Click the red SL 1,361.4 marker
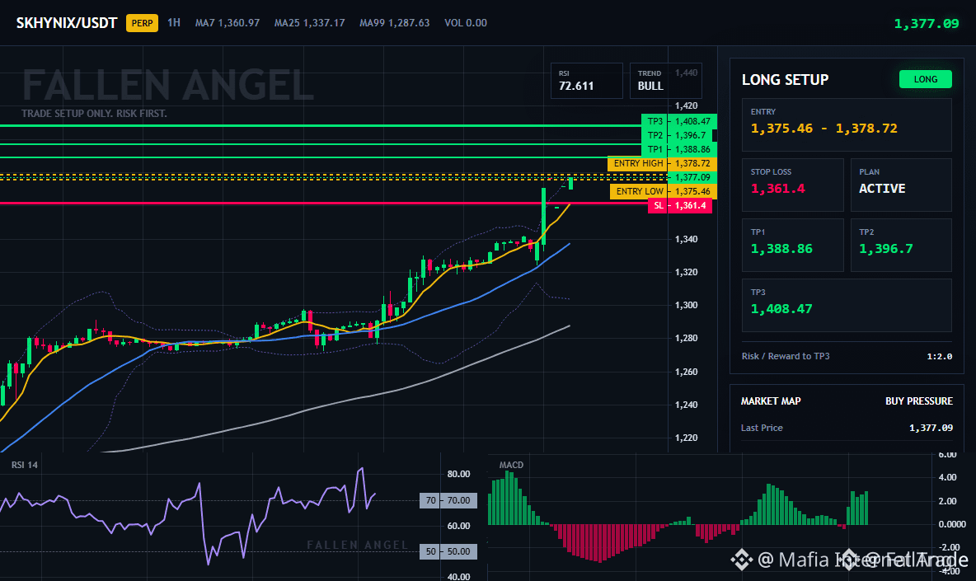This screenshot has height=581, width=976. click(680, 205)
